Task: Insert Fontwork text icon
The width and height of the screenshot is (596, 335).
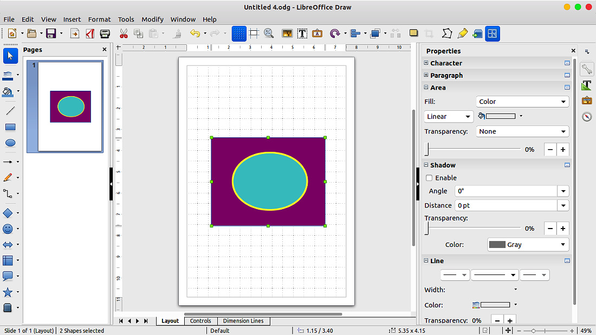Action: 317,33
